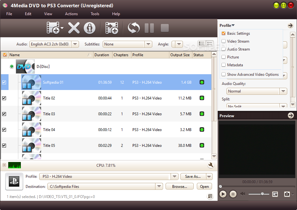Viewport: 297px width, 210px height.
Task: Click the PlayStation profile icon
Action: [x=14, y=181]
